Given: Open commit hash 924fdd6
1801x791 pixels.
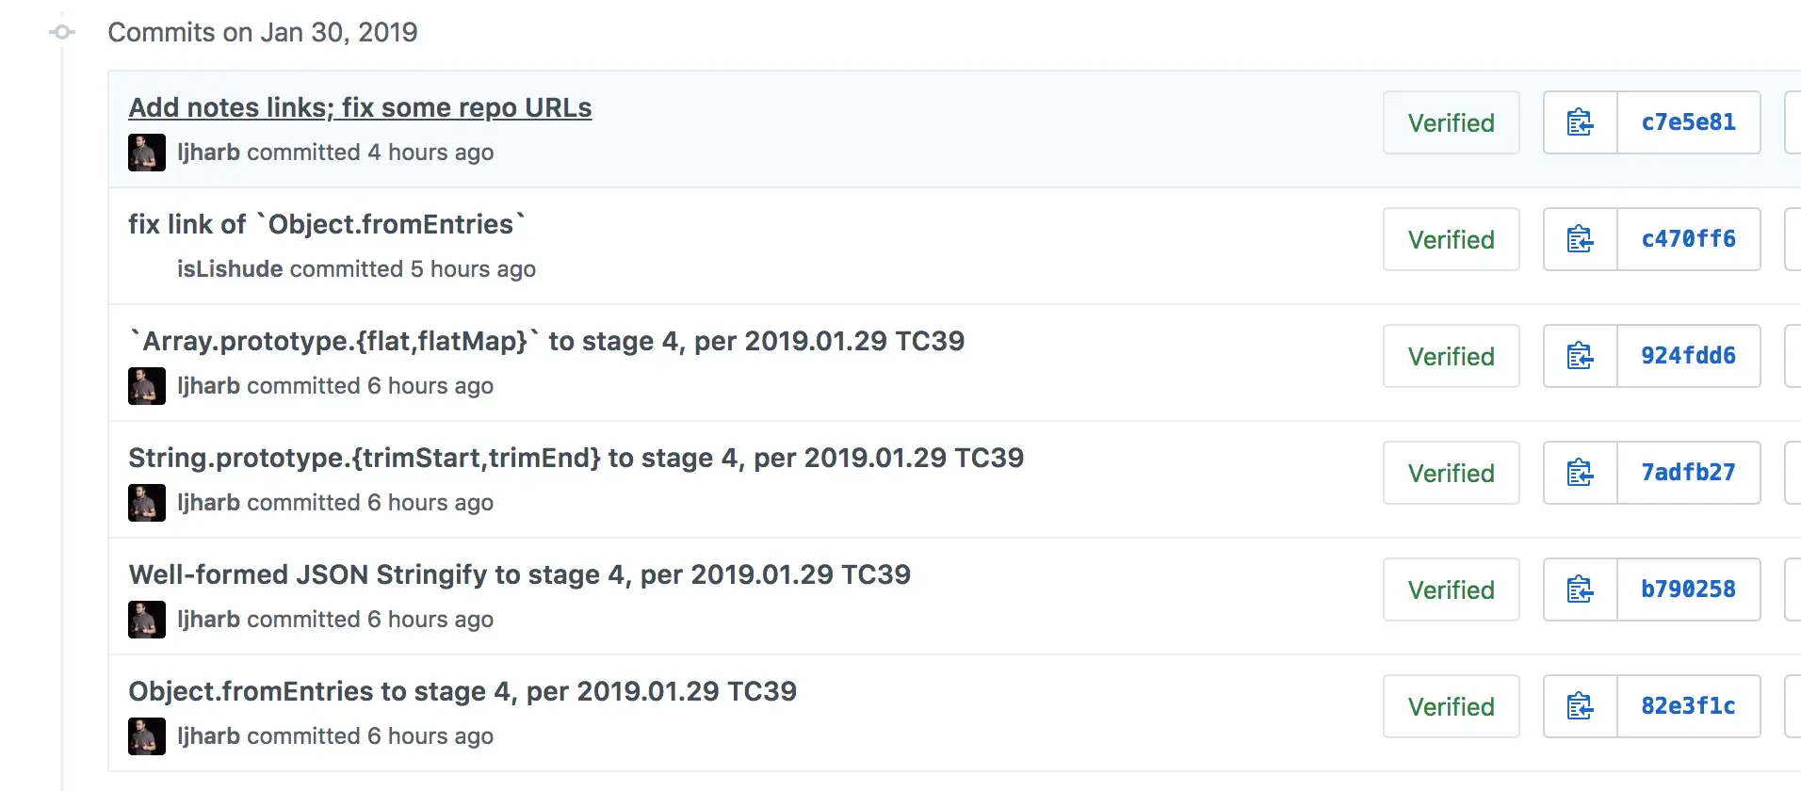Looking at the screenshot, I should (x=1688, y=356).
